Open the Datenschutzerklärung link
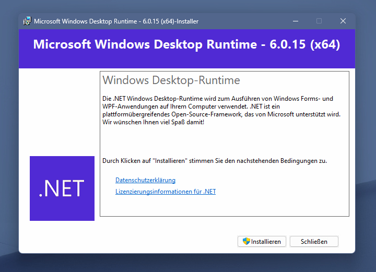The height and width of the screenshot is (272, 376). [145, 180]
